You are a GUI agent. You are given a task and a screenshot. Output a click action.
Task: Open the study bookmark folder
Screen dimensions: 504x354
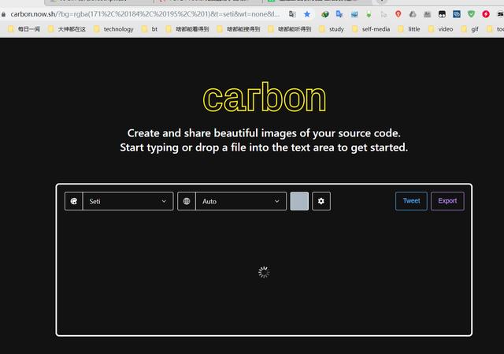(332, 29)
